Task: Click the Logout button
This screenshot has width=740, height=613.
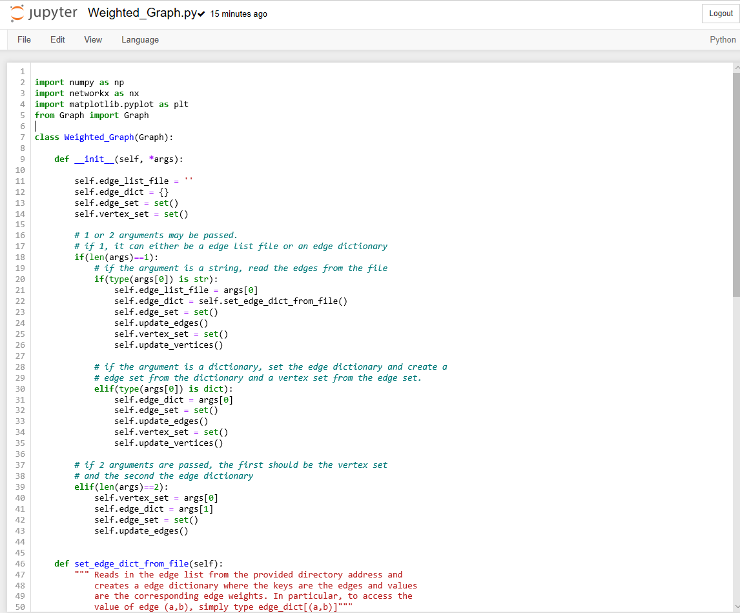Action: pyautogui.click(x=721, y=13)
